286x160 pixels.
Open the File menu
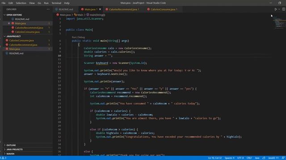tap(4, 3)
